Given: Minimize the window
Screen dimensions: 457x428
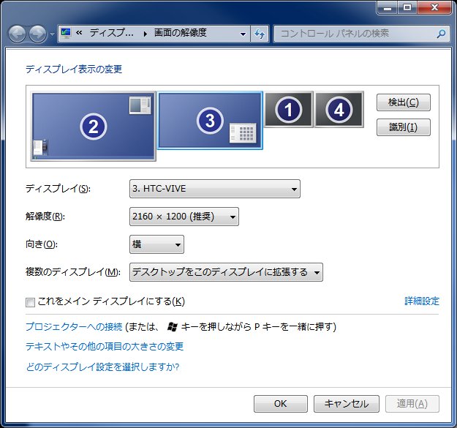Looking at the screenshot, I should (x=388, y=7).
